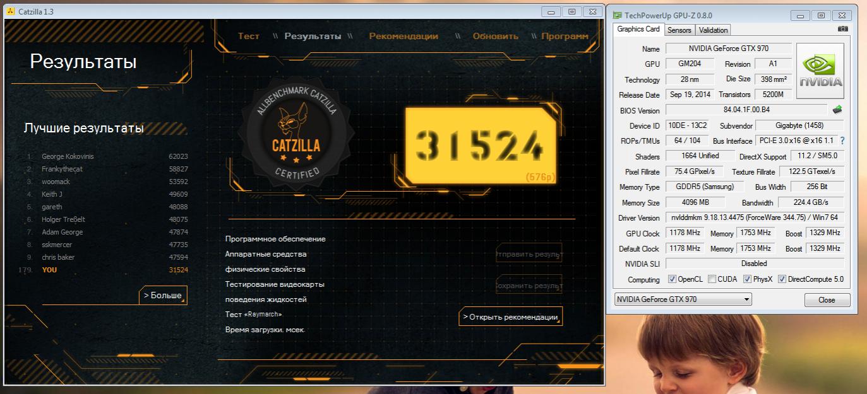Open the GeForce GTX 970 GPU dropdown
Image resolution: width=867 pixels, height=394 pixels.
point(683,299)
